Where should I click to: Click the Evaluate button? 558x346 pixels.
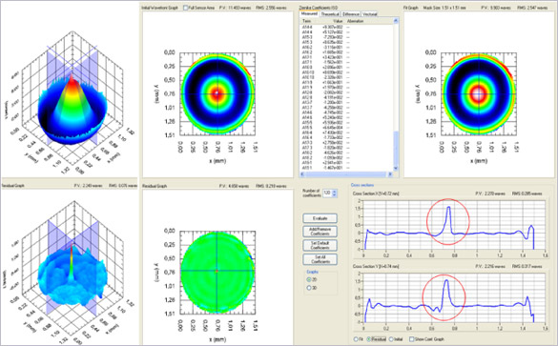pyautogui.click(x=320, y=218)
